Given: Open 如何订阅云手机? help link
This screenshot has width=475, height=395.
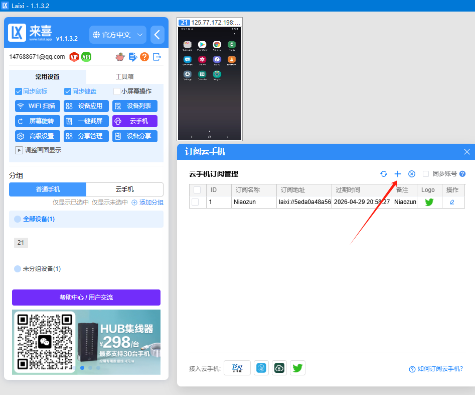Looking at the screenshot, I should tap(436, 369).
